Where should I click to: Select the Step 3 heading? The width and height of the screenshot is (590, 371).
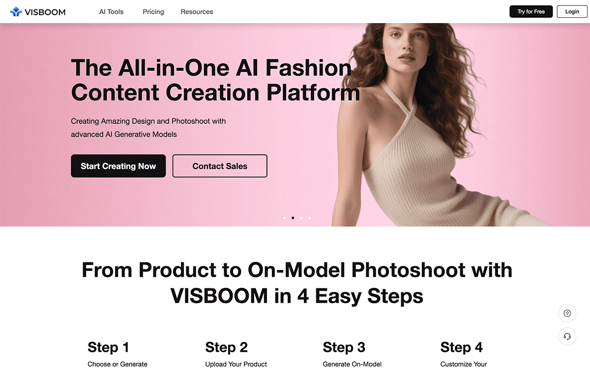click(x=344, y=347)
